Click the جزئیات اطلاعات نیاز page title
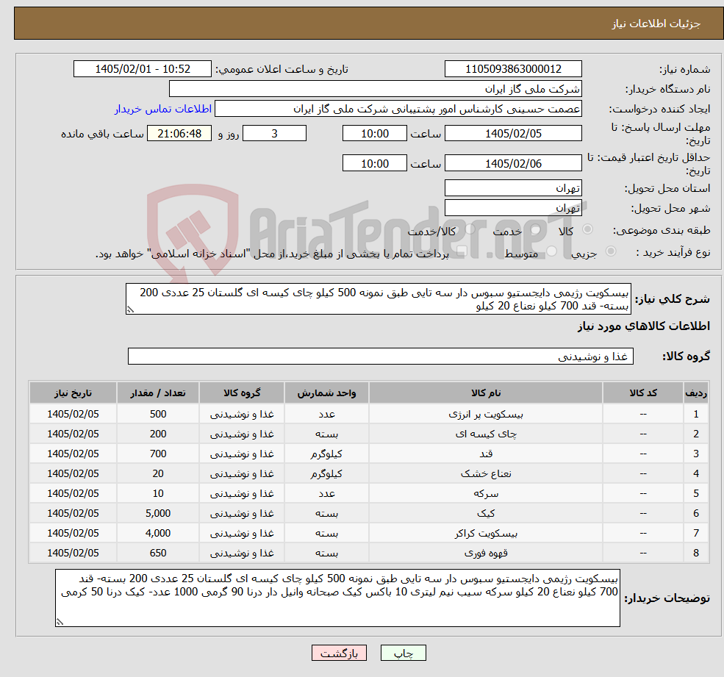The image size is (724, 677). click(x=656, y=24)
